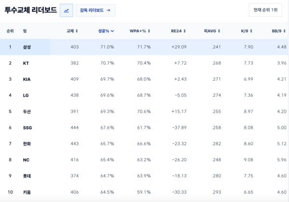Click 롯데's RE24 value -18.13
The image size is (289, 202).
tap(179, 176)
